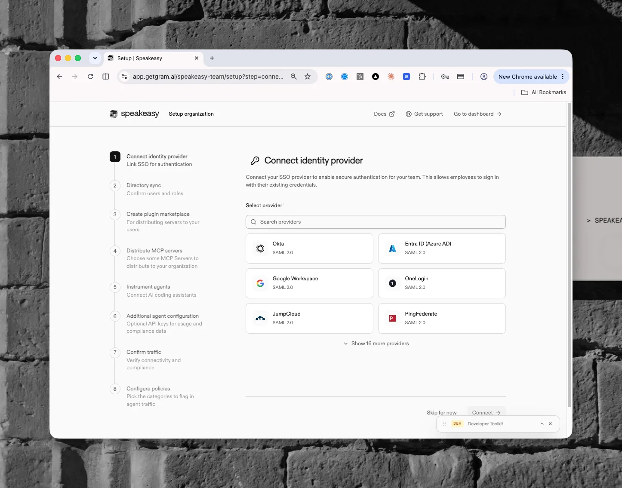Click the Setup organization label
Screen dimensions: 622x488
[191, 114]
